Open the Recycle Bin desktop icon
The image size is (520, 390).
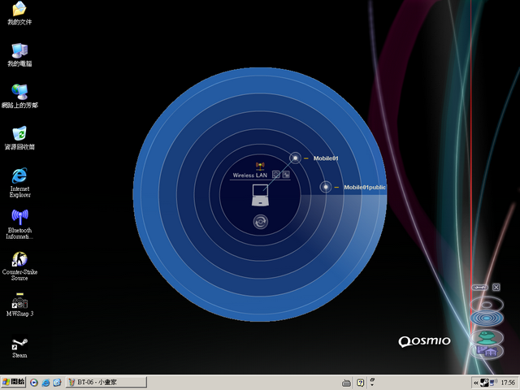coord(19,138)
